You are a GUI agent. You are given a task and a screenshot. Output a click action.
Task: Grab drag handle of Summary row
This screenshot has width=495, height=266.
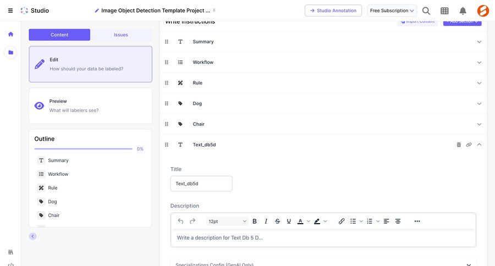pyautogui.click(x=167, y=42)
